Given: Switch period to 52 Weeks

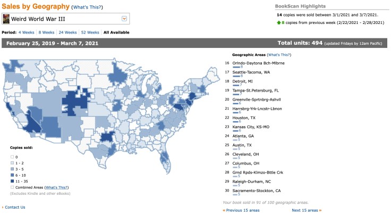Looking at the screenshot, I should click(x=91, y=32).
